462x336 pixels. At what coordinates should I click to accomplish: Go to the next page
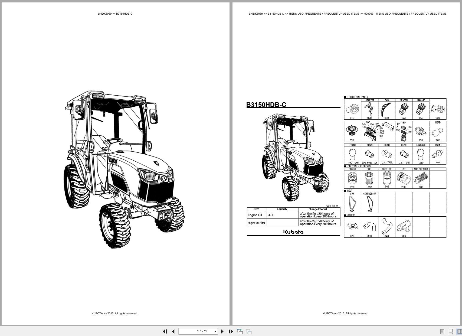[222, 331]
